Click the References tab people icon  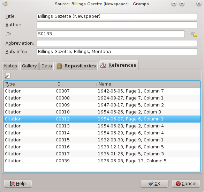pos(103,65)
